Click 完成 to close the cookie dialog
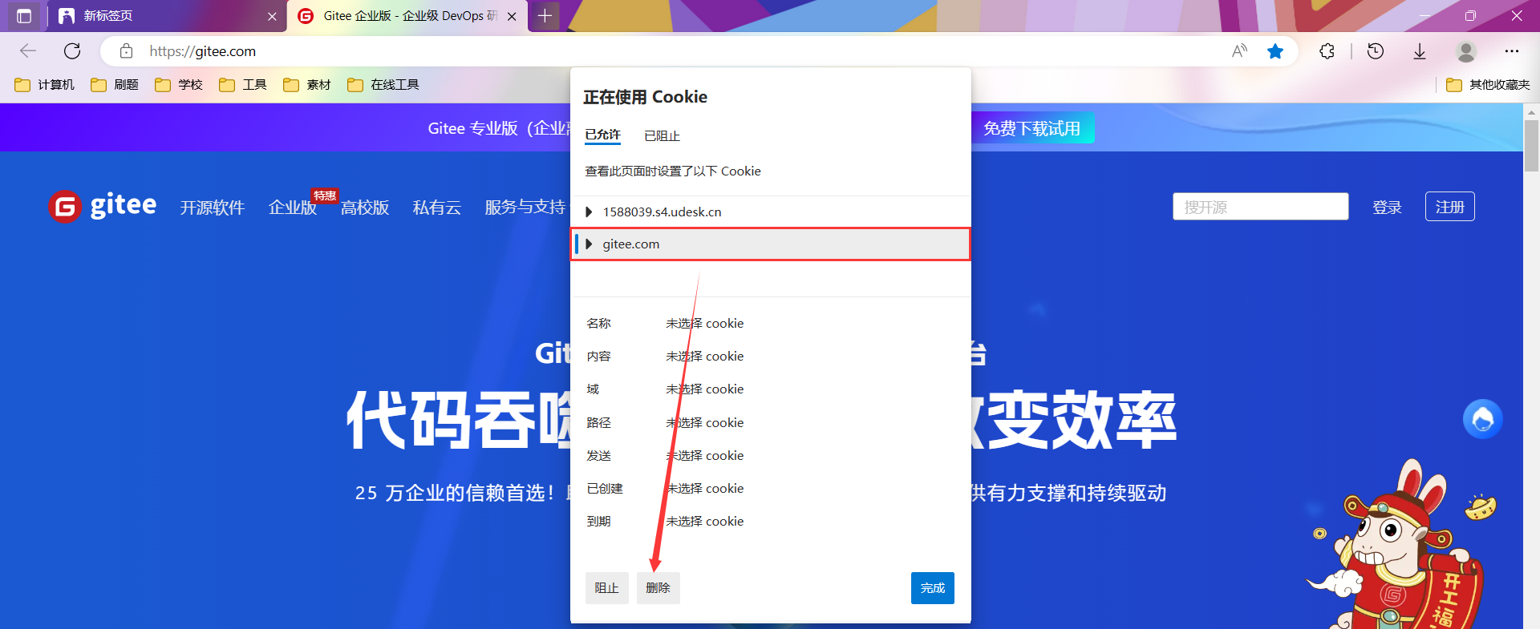Screen dimensions: 1540x629 [933, 588]
